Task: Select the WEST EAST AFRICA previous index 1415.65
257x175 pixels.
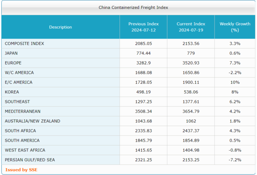Action: click(x=143, y=150)
